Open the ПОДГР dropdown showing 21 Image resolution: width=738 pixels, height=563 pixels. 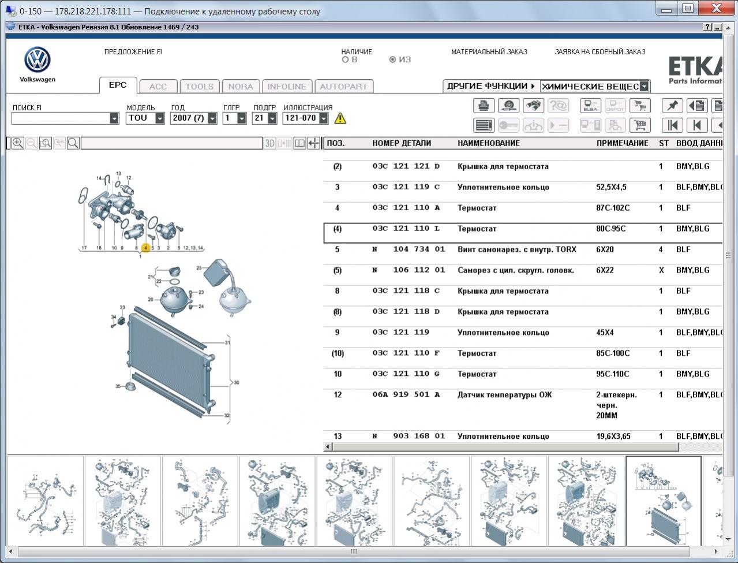pos(272,118)
